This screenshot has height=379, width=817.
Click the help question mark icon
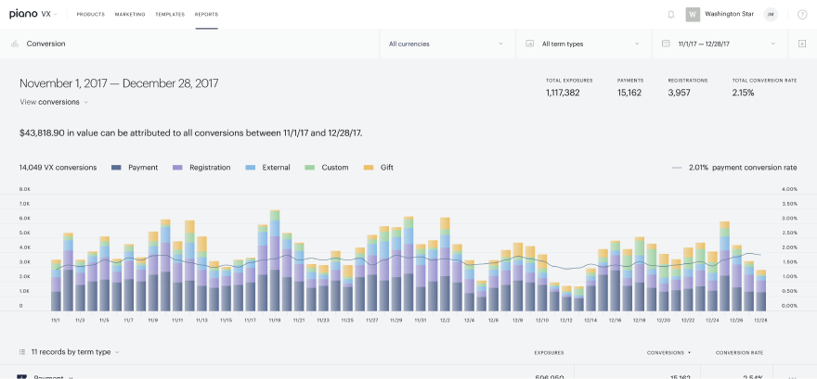pos(802,15)
